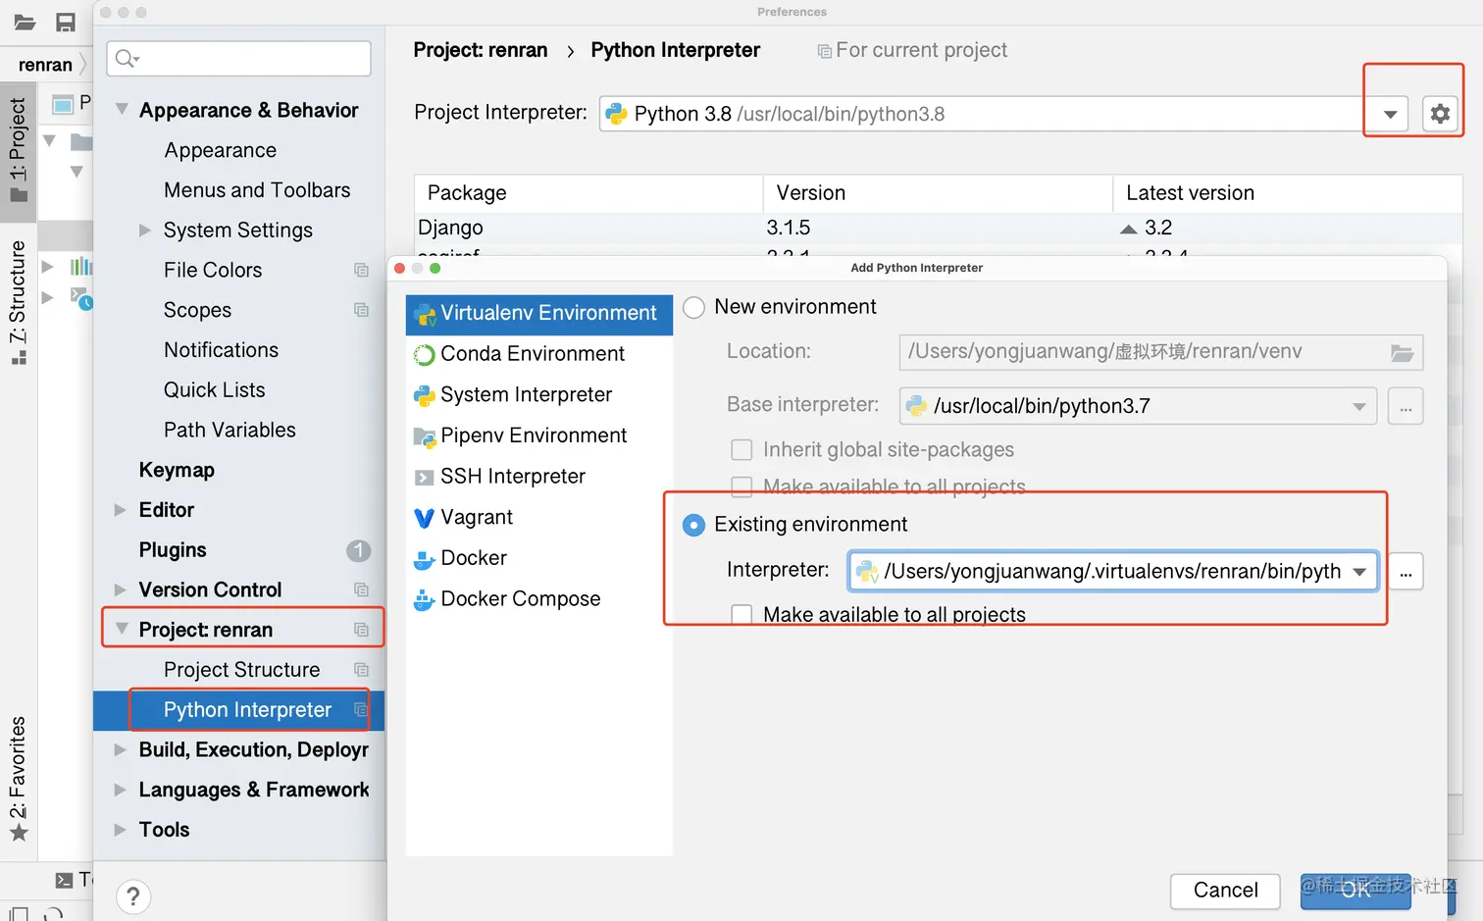Click the project-level icon next to Project Structure
1483x921 pixels.
pyautogui.click(x=361, y=670)
